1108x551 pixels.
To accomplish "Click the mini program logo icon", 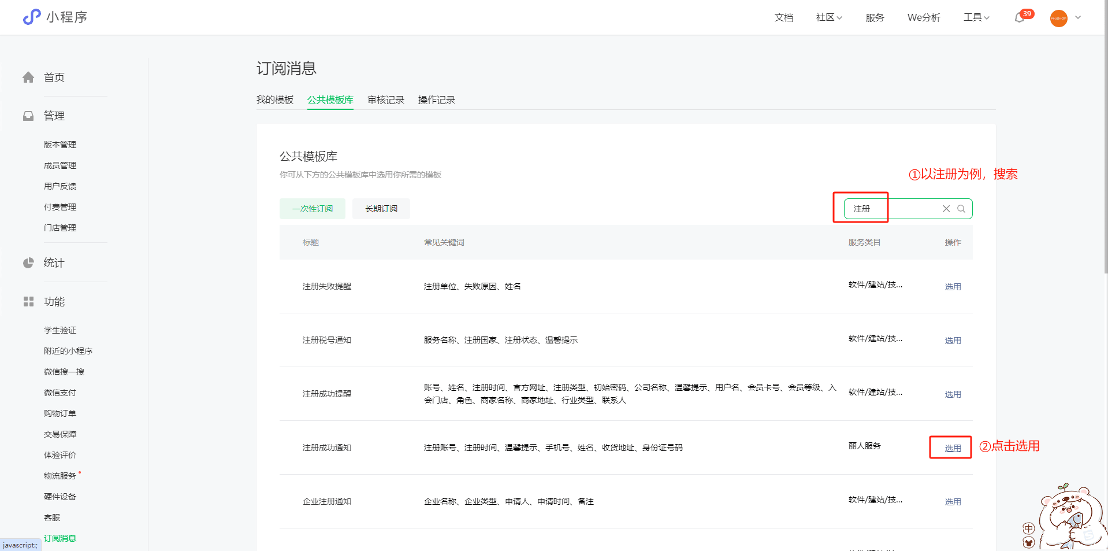I will pyautogui.click(x=32, y=17).
